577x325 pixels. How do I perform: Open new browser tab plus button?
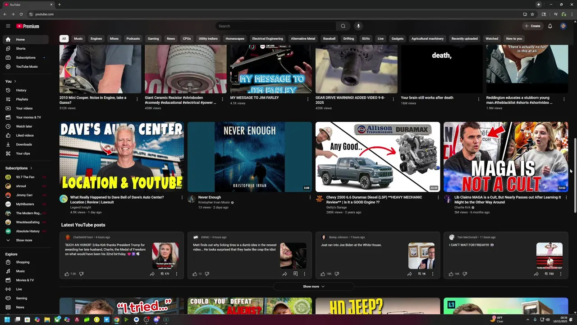pyautogui.click(x=59, y=5)
